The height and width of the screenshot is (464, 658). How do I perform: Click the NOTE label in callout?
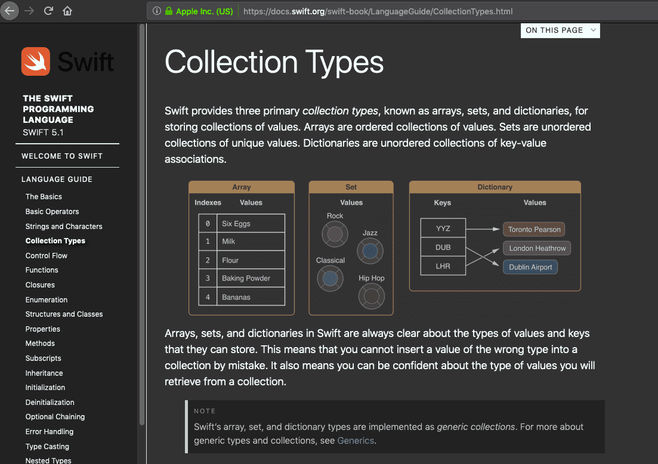(205, 411)
